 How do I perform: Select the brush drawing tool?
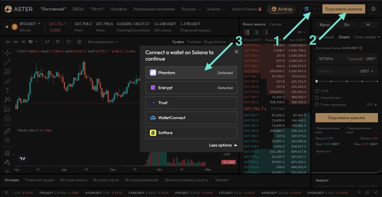click(8, 81)
